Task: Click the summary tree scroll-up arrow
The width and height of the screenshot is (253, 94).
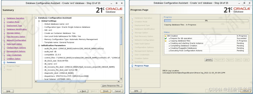Action: (x=121, y=18)
